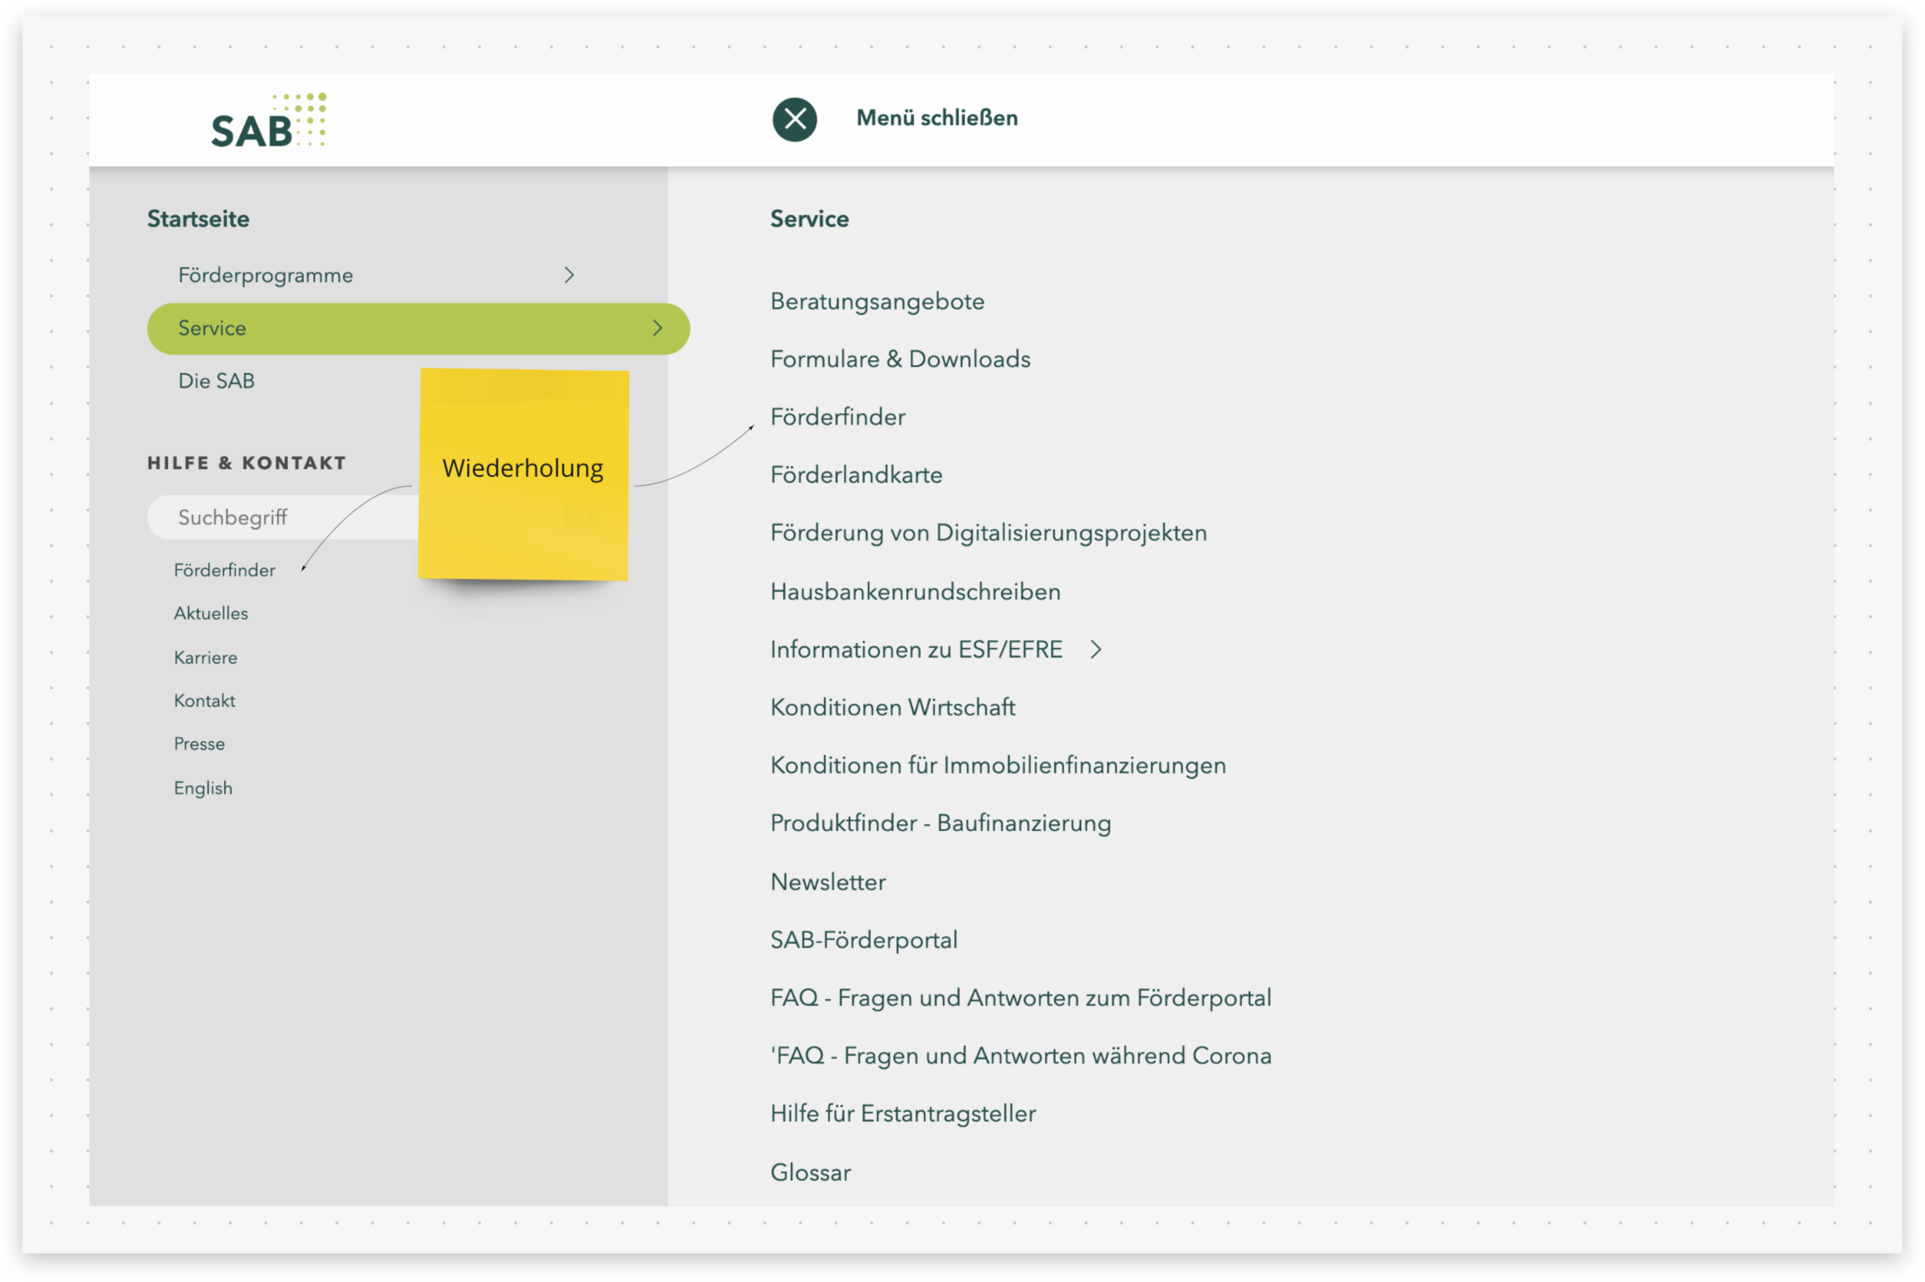Open Förderfinder under Hilfe & Kontakt
This screenshot has width=1925, height=1282.
(x=224, y=571)
